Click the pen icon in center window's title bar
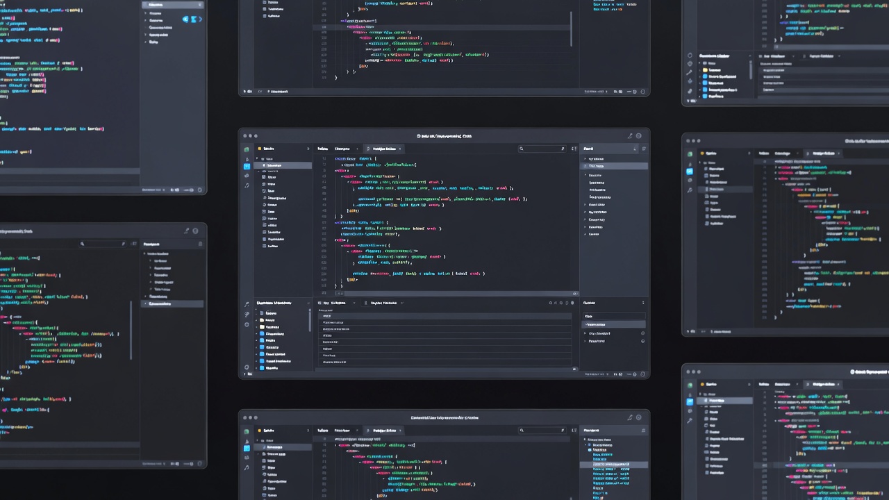 coord(630,136)
